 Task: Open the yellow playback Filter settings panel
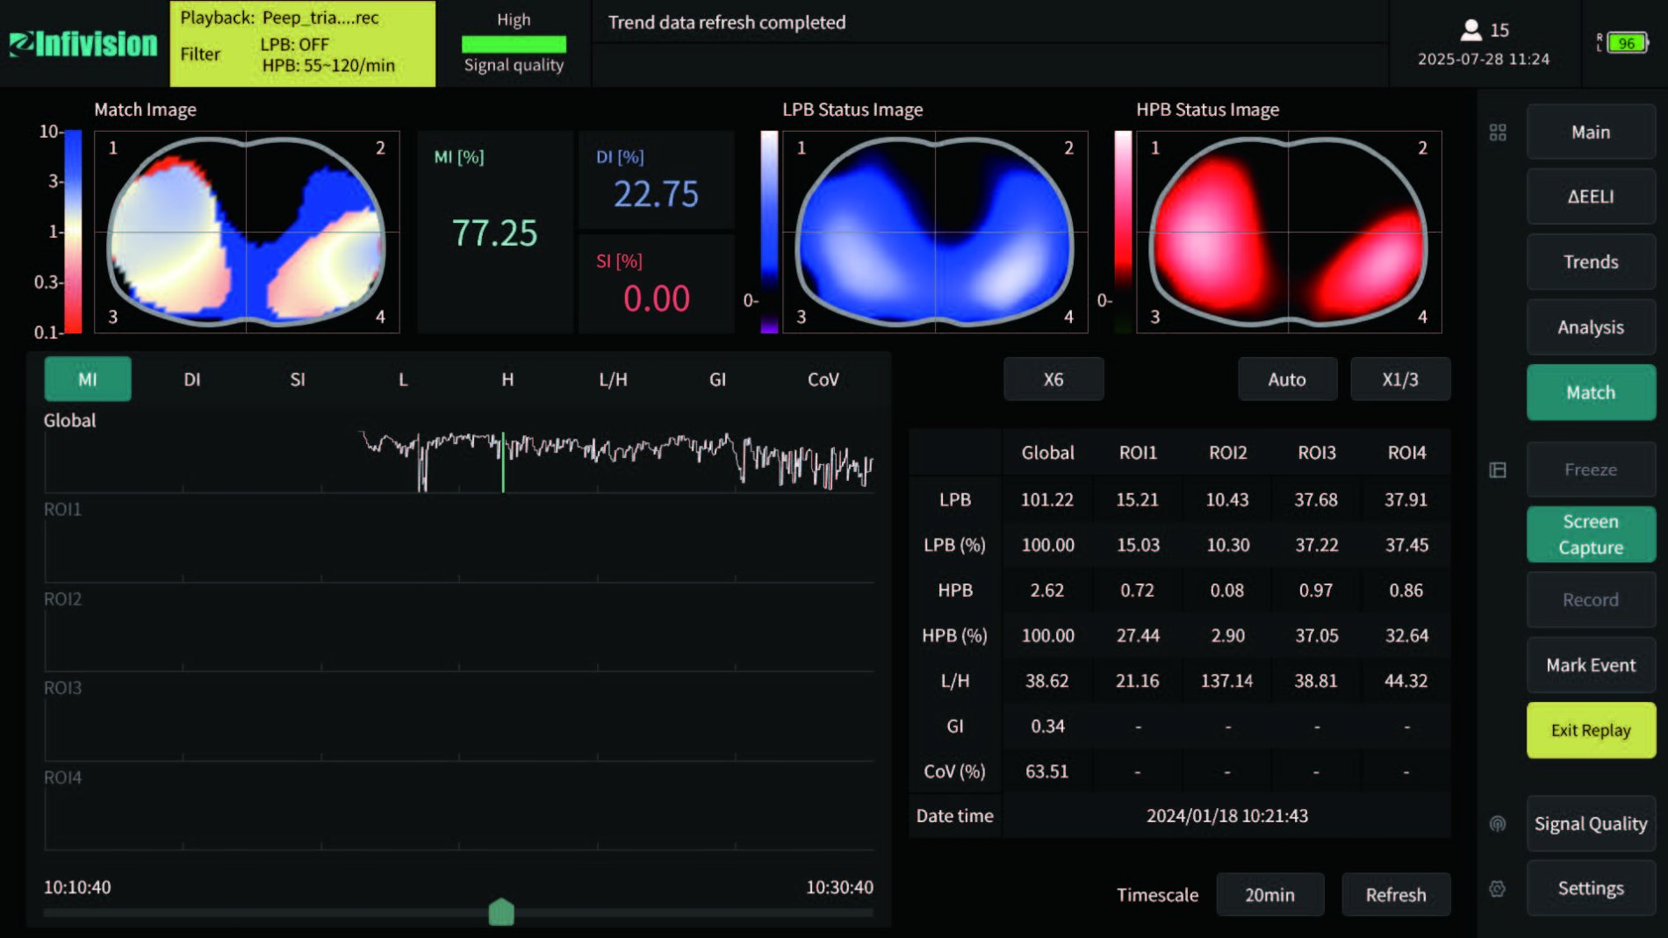pos(302,44)
